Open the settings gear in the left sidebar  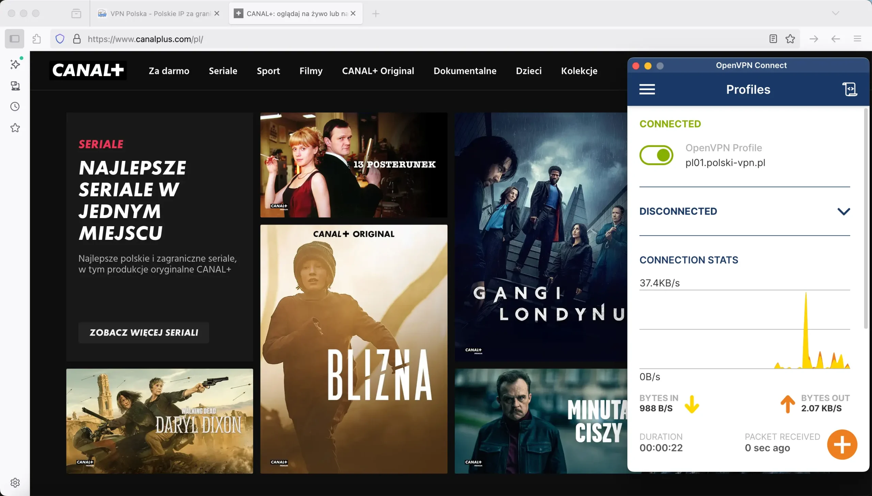point(15,482)
